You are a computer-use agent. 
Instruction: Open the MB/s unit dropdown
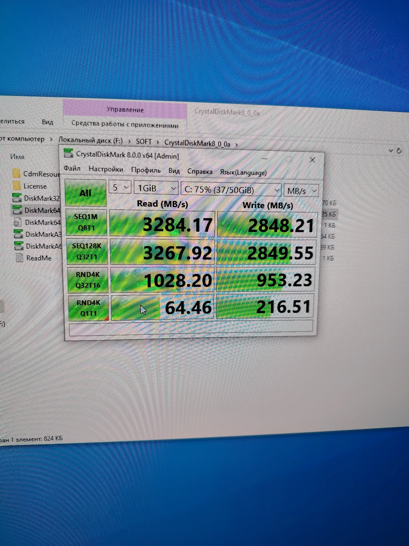pos(301,191)
